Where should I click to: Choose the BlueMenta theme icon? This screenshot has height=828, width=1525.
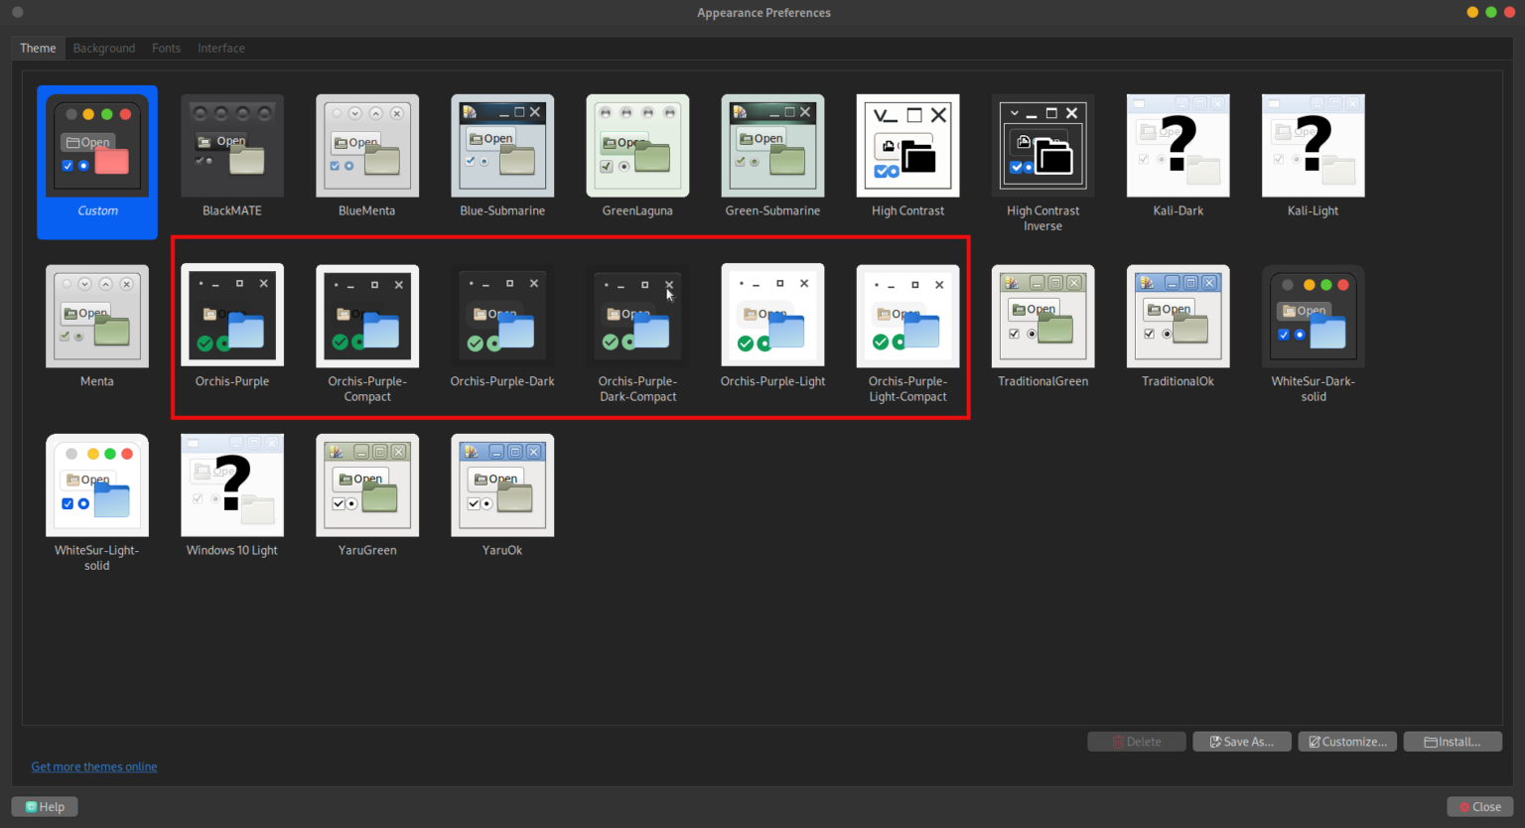tap(366, 146)
